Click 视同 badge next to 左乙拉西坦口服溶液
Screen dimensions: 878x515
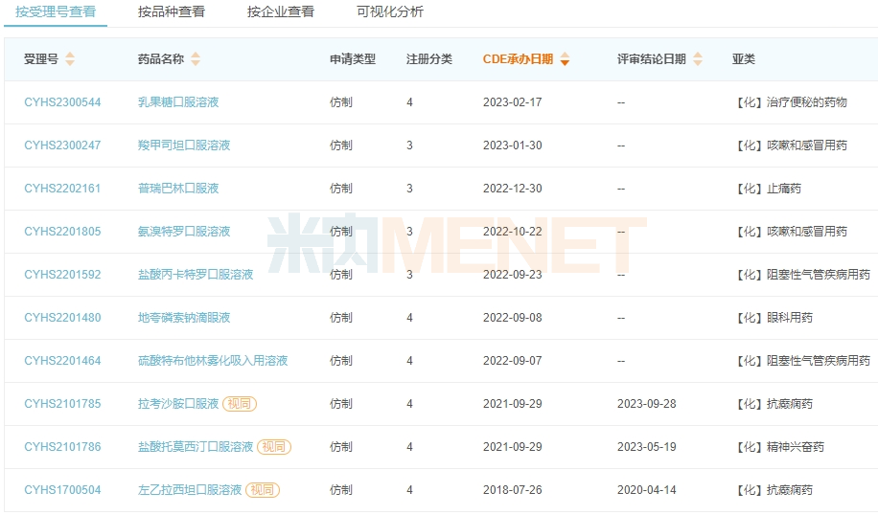pyautogui.click(x=263, y=490)
